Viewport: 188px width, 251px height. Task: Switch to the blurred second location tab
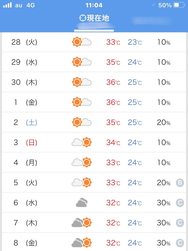click(151, 21)
